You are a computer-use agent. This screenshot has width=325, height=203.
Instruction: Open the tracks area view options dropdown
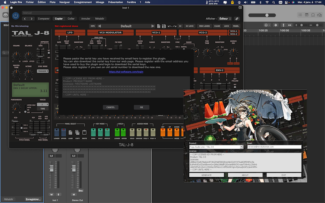pyautogui.click(x=267, y=25)
